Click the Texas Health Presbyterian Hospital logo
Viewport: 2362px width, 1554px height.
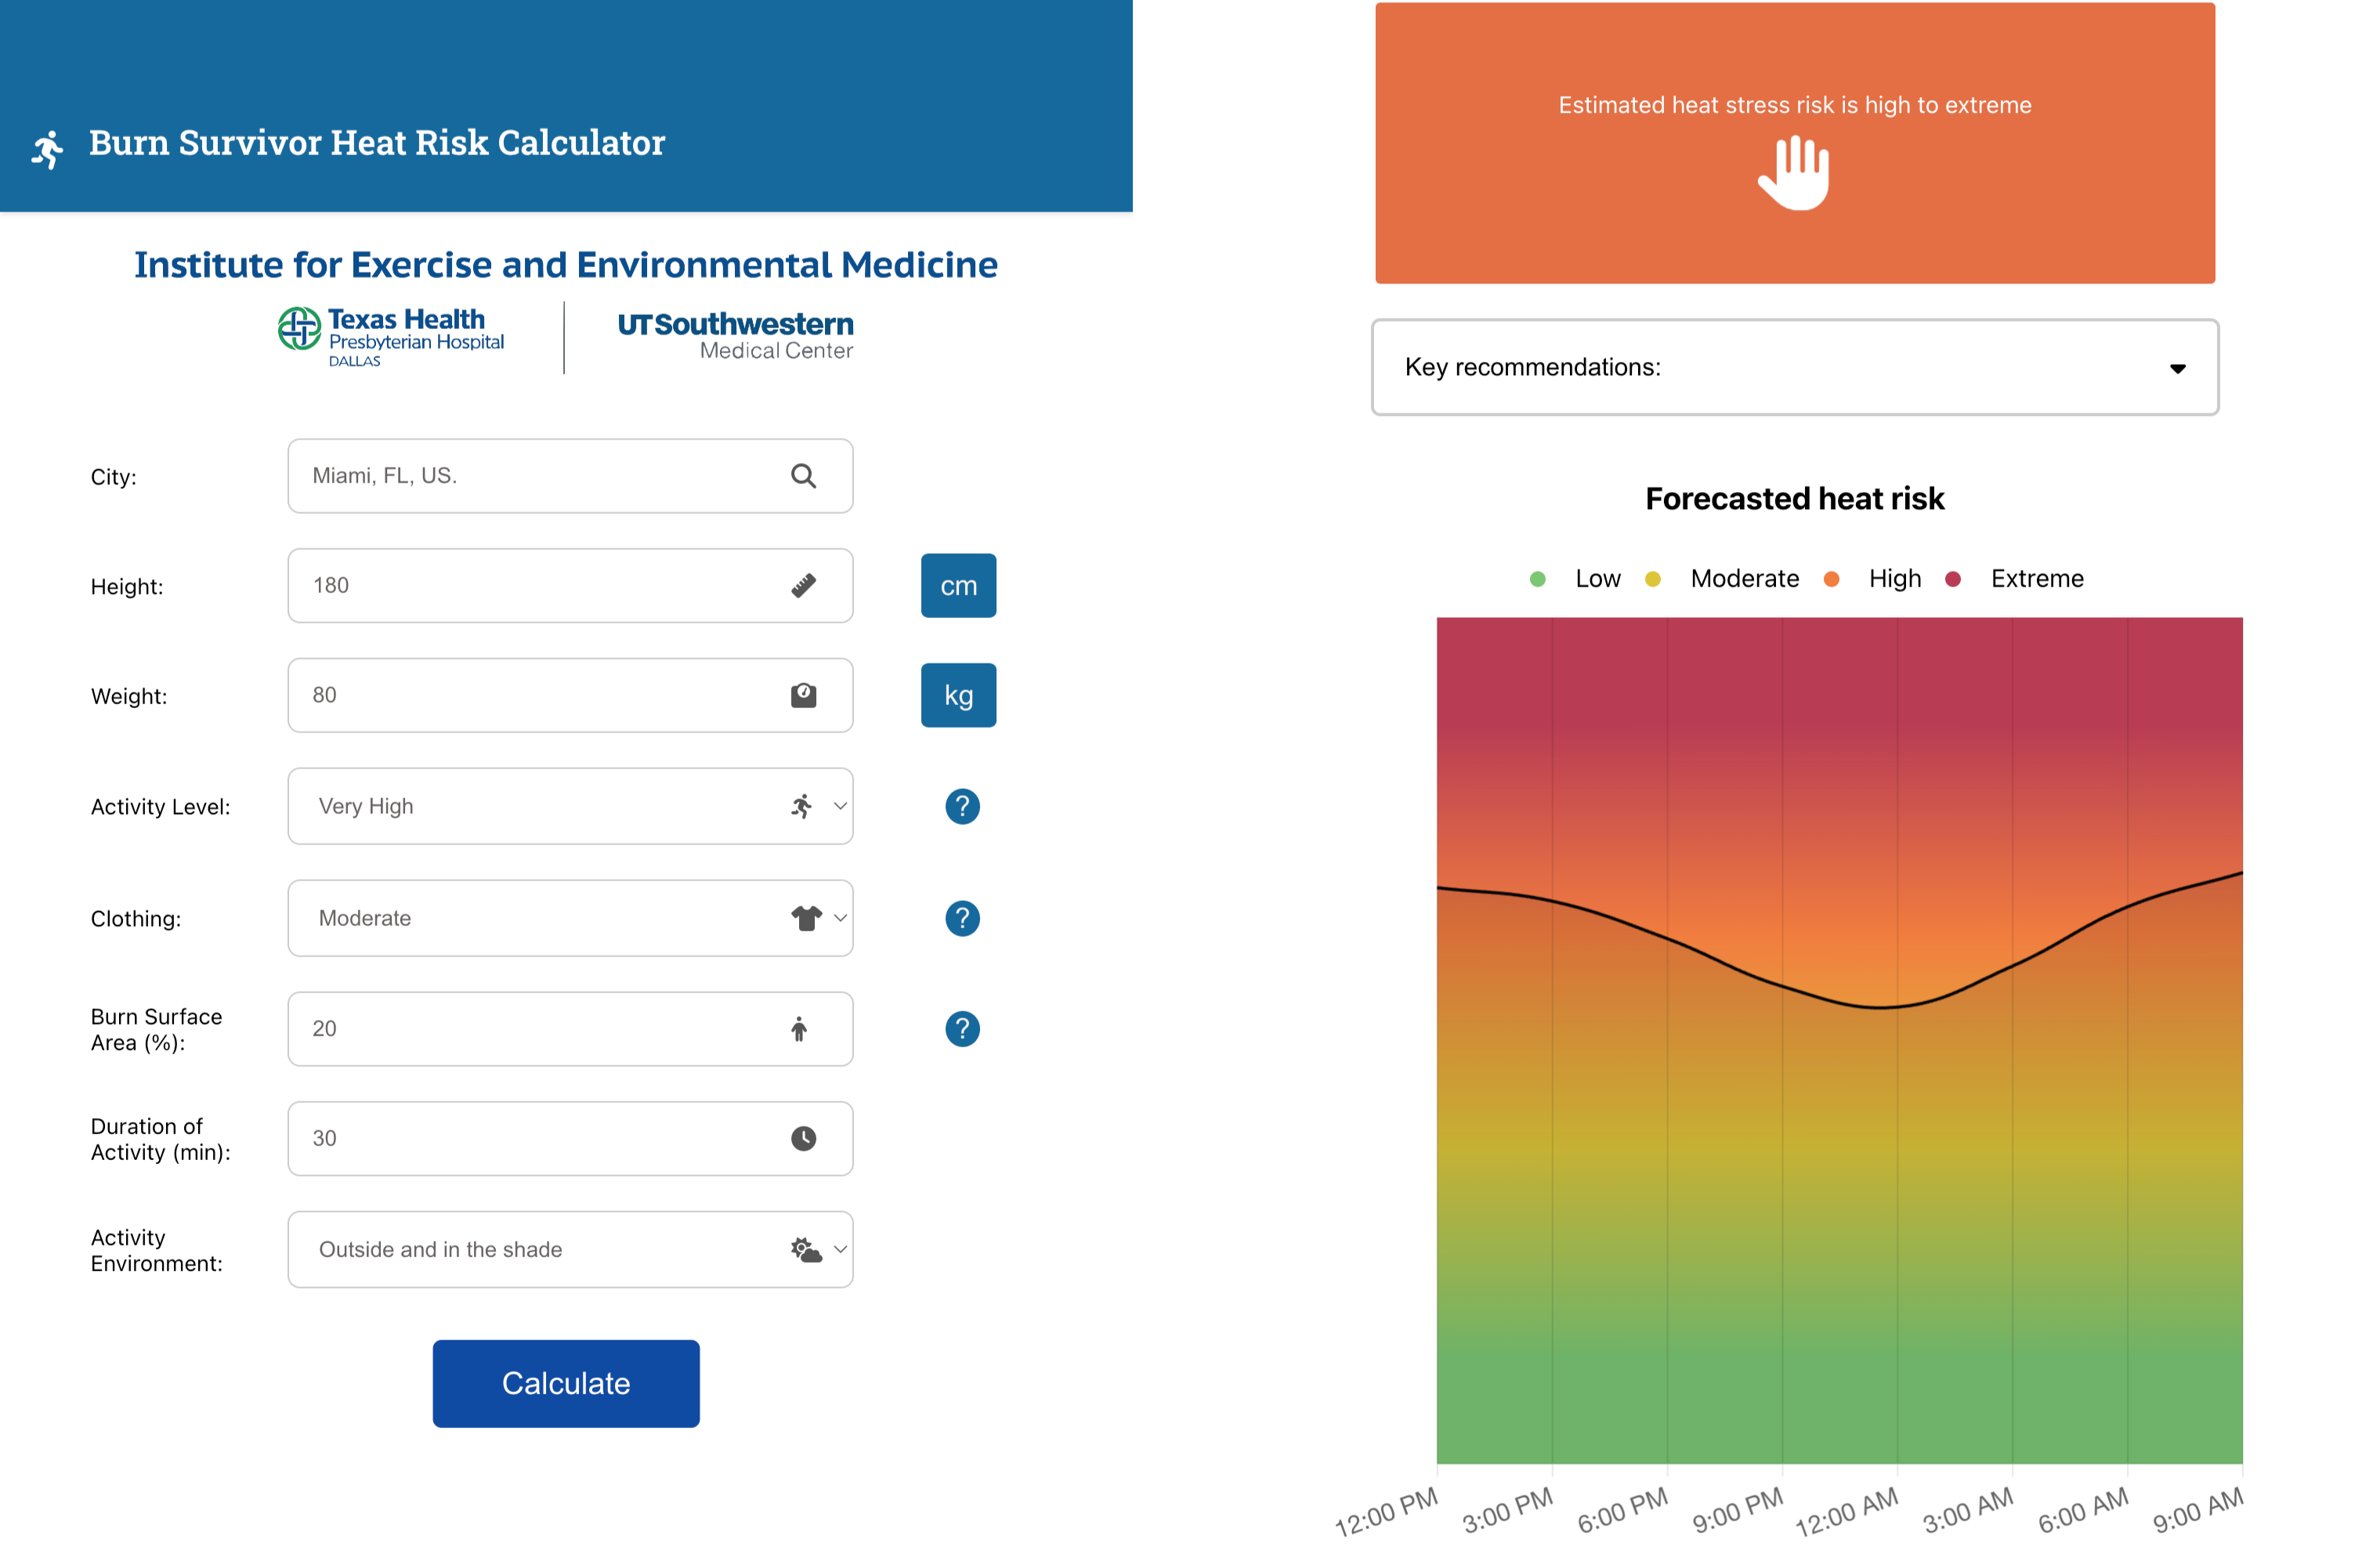coord(391,338)
